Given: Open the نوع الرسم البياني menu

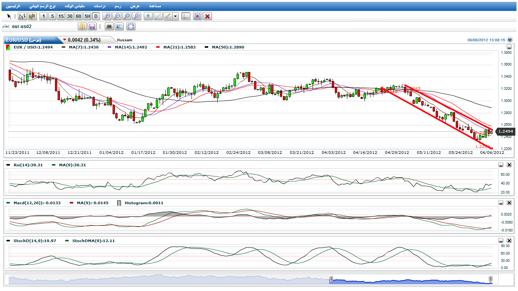Looking at the screenshot, I should pyautogui.click(x=42, y=6).
